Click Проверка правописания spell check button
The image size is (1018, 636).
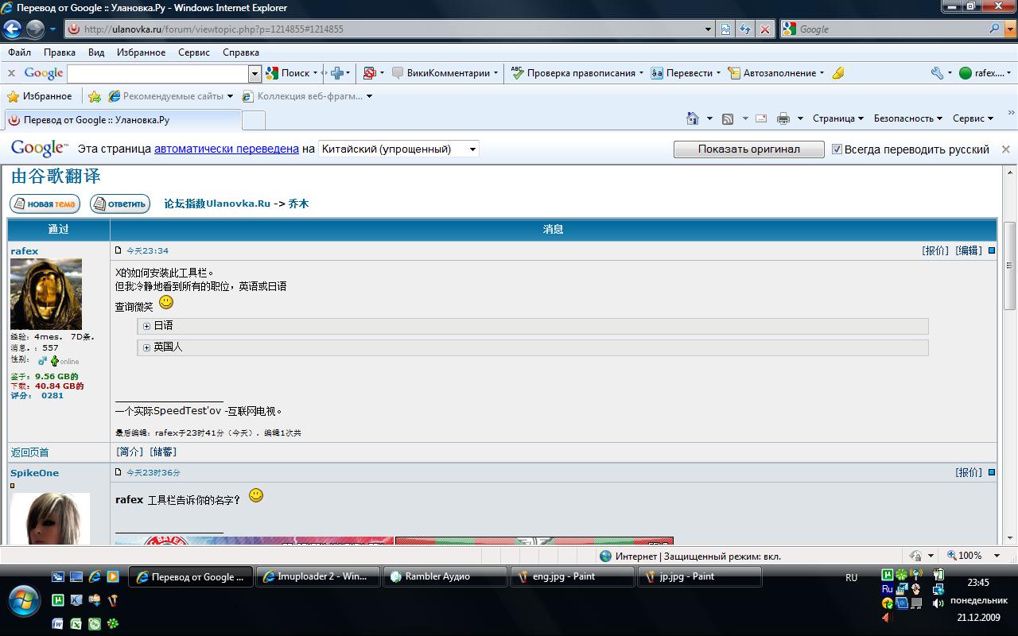click(577, 73)
